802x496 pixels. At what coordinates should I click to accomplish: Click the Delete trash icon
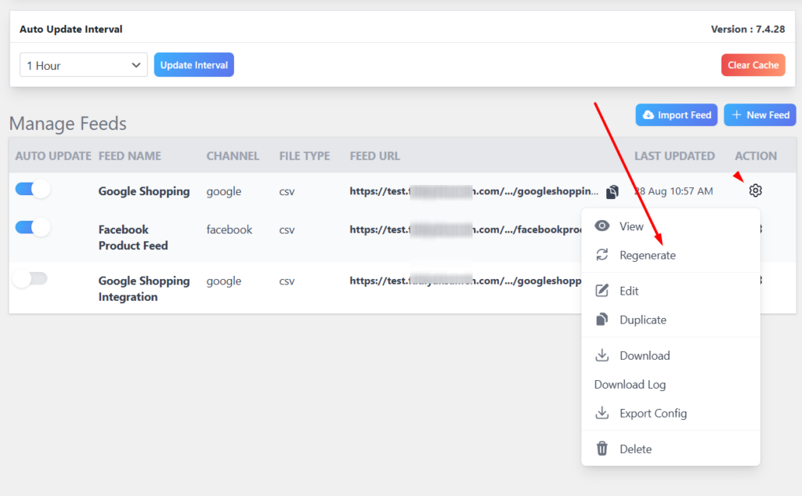point(601,448)
